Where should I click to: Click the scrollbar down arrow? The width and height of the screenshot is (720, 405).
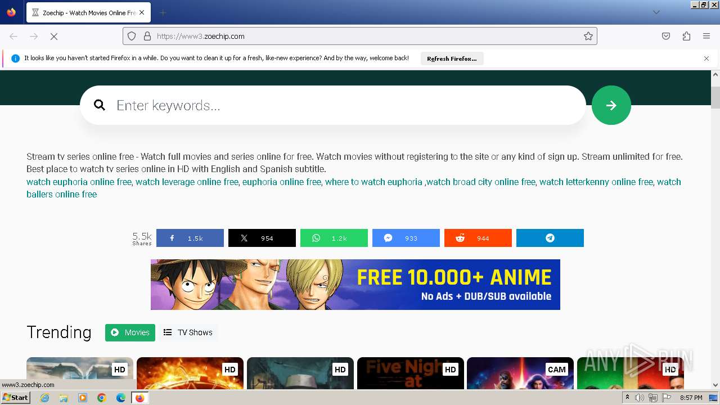point(715,385)
